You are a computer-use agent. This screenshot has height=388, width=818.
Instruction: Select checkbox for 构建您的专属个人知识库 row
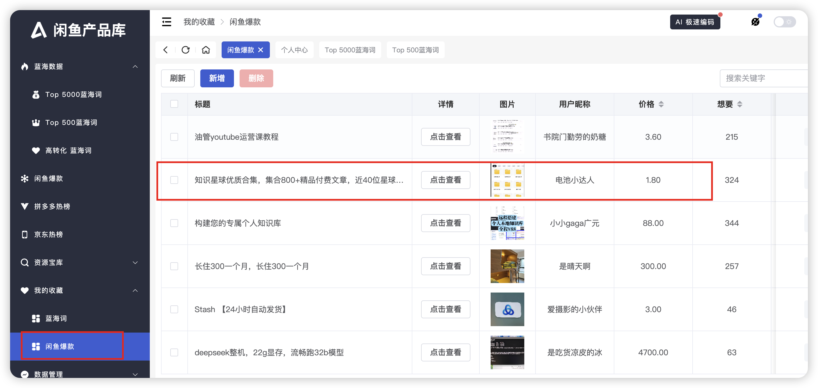174,223
